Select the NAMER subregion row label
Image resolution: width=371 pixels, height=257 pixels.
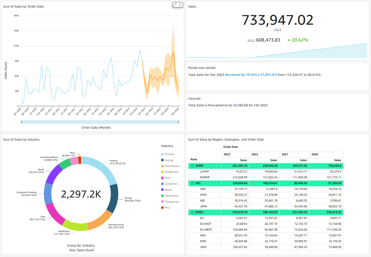pos(205,177)
